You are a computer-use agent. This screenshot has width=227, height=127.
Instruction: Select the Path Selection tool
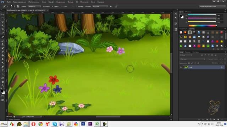pyautogui.click(x=2, y=74)
